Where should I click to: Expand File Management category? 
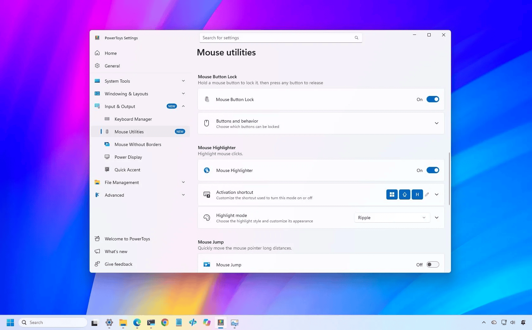pyautogui.click(x=140, y=182)
